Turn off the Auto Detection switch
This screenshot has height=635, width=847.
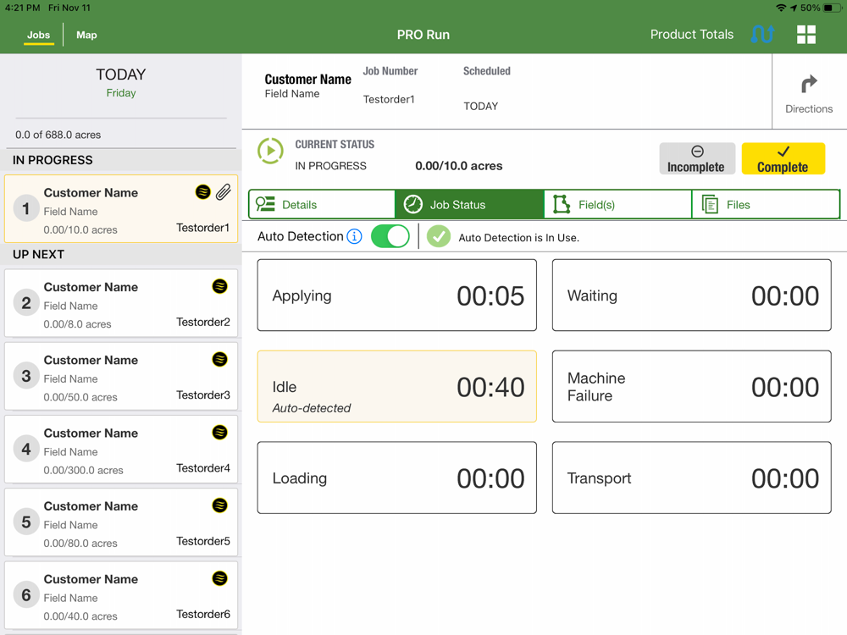[390, 236]
